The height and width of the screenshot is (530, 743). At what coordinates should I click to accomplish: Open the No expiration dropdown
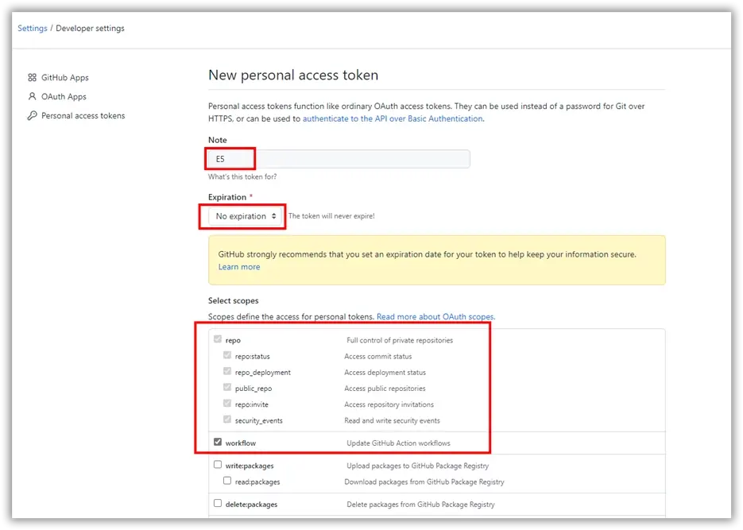246,216
